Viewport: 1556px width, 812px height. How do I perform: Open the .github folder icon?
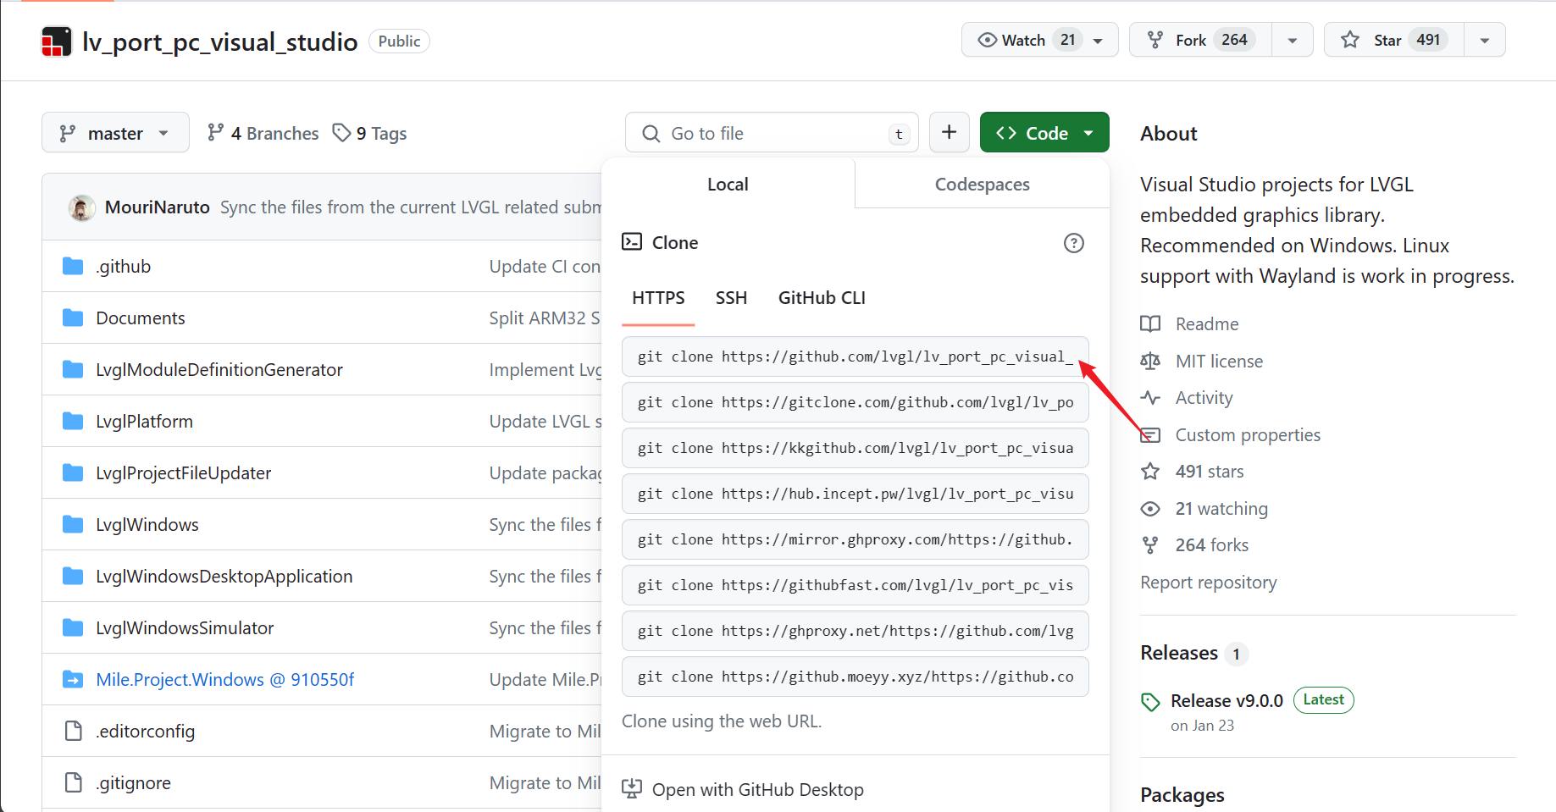tap(73, 267)
